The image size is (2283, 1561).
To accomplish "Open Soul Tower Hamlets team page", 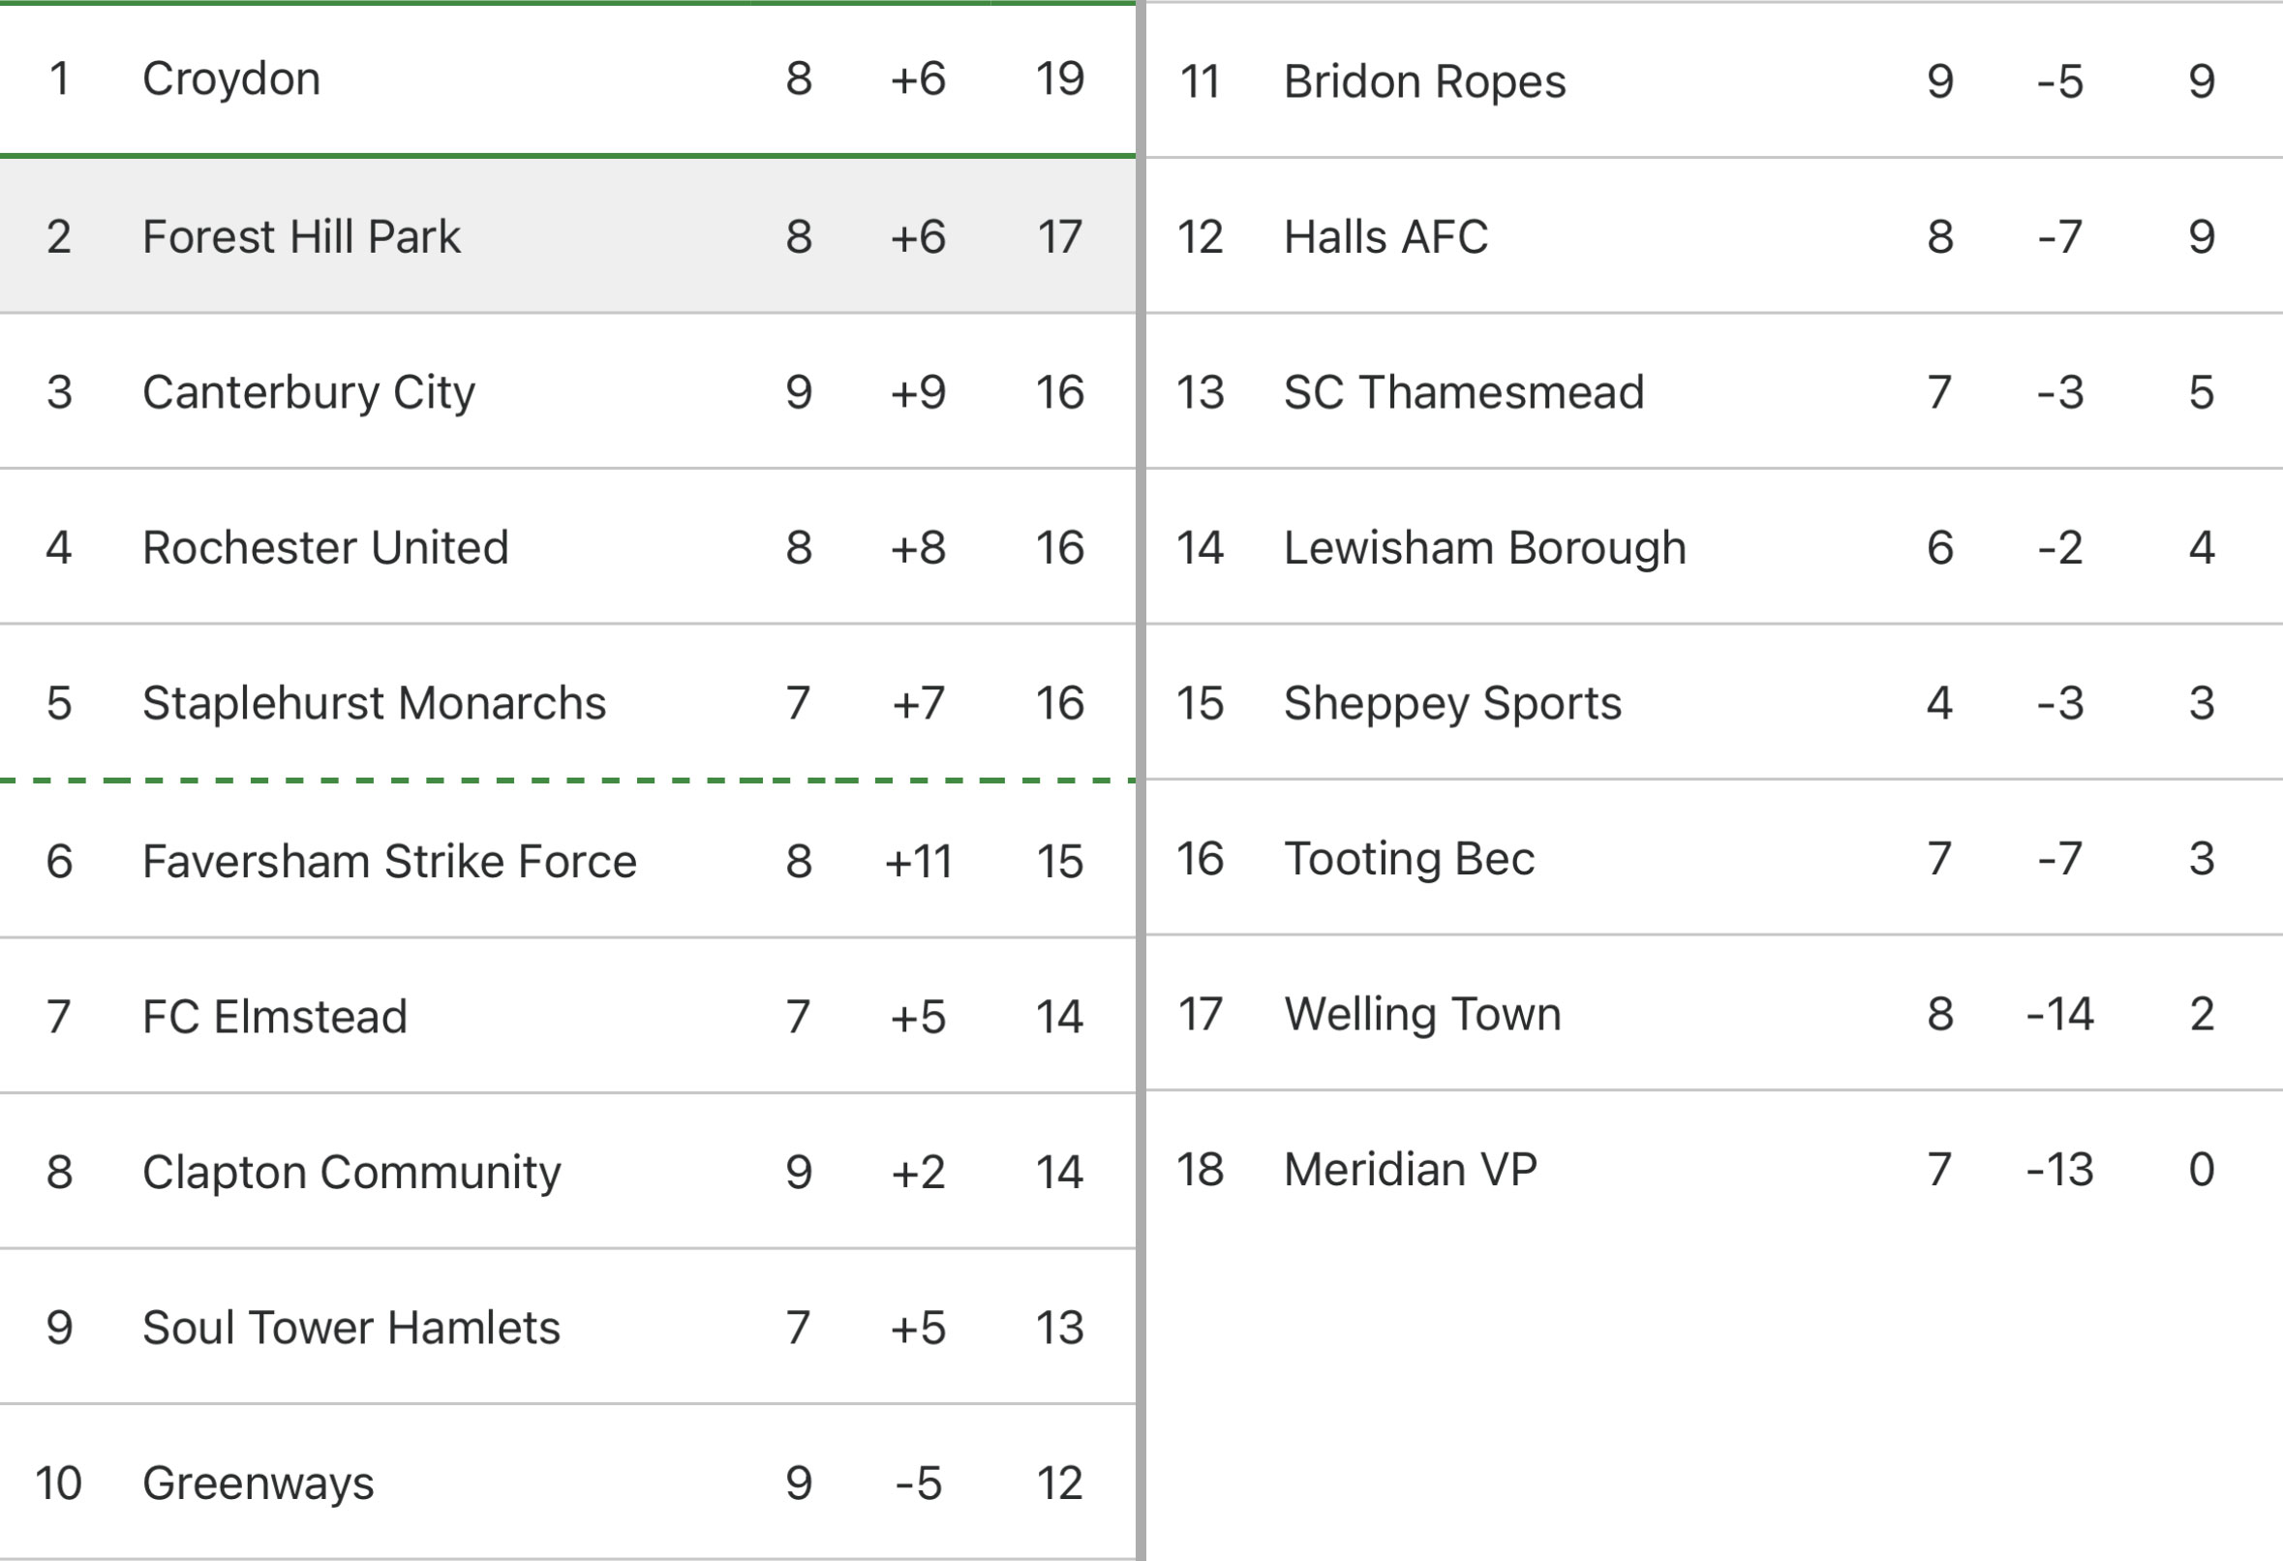I will (x=567, y=1327).
